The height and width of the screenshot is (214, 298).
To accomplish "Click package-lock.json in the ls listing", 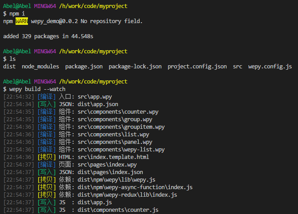I will [135, 66].
